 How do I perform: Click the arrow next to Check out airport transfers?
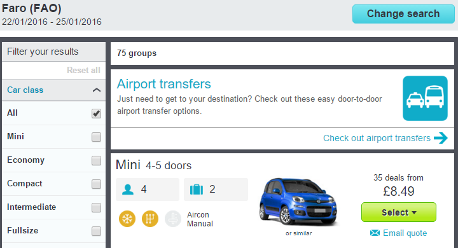(440, 138)
